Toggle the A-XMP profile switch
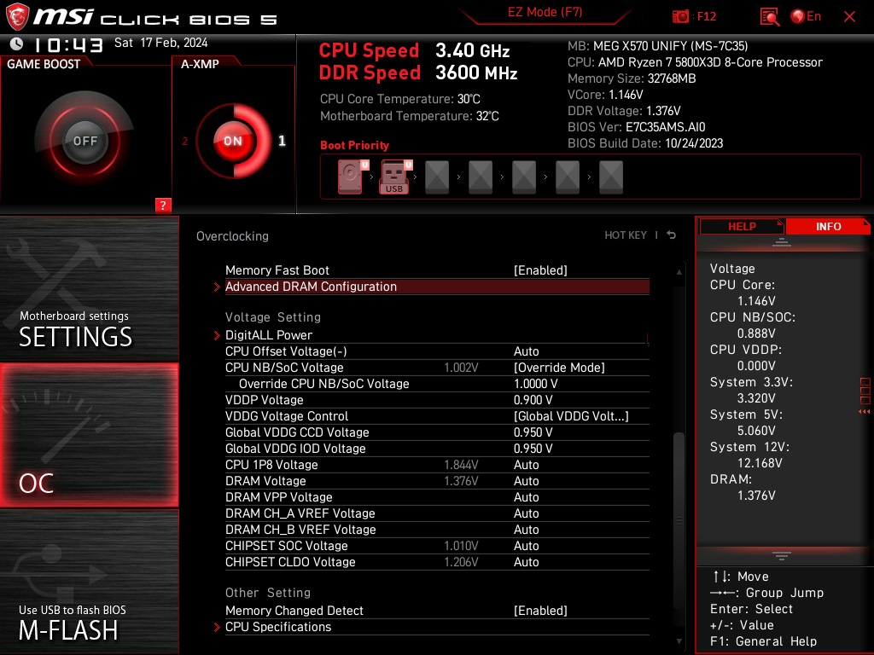This screenshot has width=874, height=655. (232, 141)
